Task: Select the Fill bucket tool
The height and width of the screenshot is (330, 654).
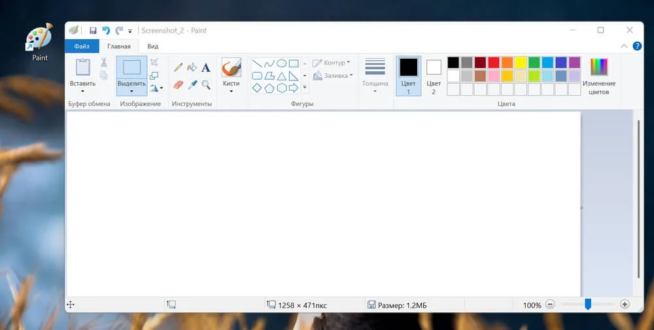Action: coord(192,67)
